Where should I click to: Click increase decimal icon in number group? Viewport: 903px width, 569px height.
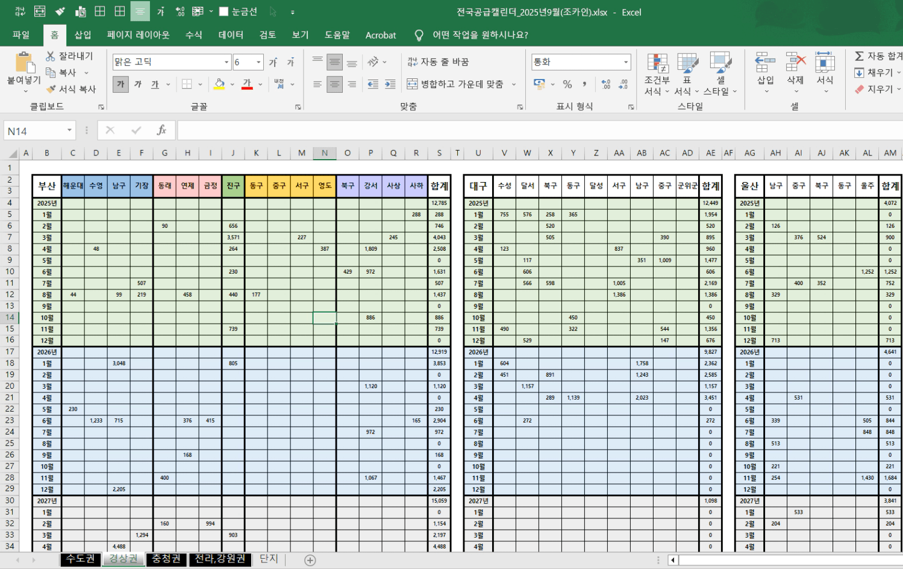606,84
